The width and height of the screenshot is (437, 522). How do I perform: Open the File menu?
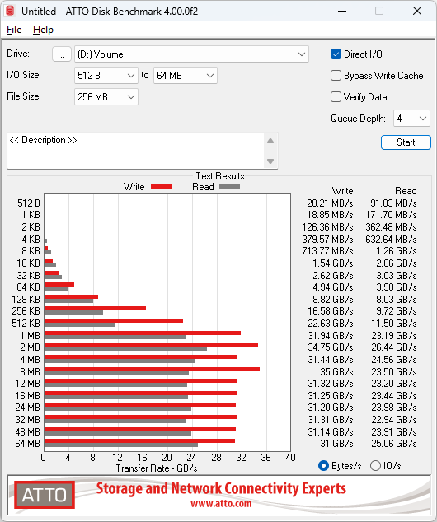14,30
